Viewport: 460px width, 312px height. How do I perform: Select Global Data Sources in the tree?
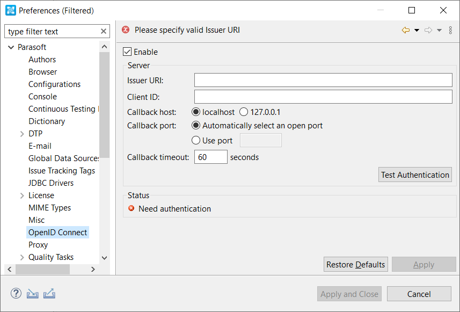click(x=64, y=158)
